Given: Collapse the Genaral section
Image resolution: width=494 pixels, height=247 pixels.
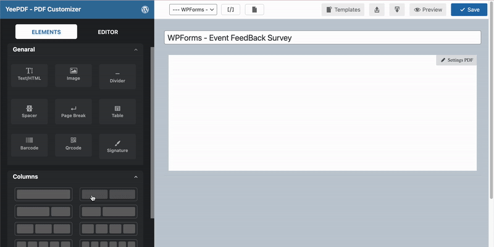Looking at the screenshot, I should (x=136, y=50).
